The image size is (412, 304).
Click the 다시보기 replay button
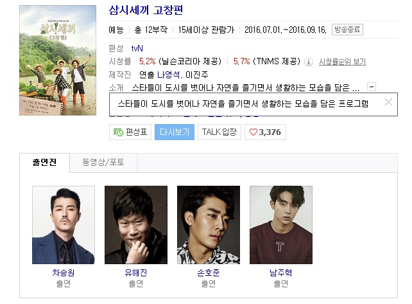[x=175, y=132]
